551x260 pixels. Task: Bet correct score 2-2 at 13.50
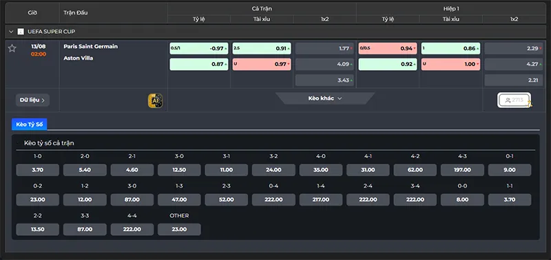[x=38, y=230]
